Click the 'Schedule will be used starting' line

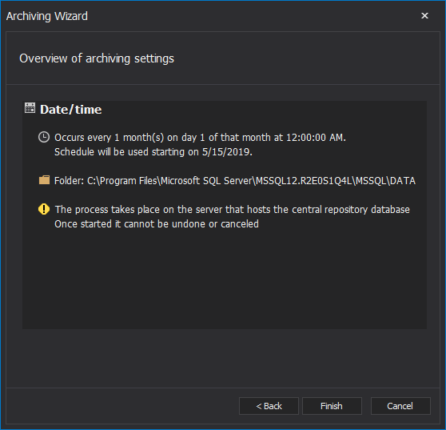click(x=153, y=152)
